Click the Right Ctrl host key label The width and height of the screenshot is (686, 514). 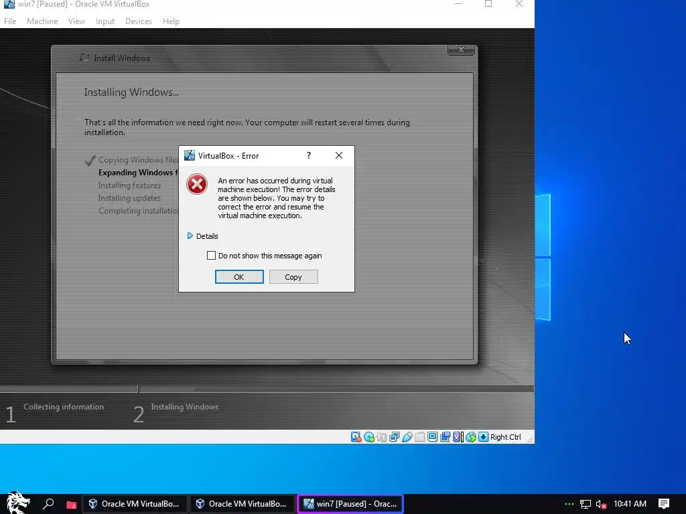[x=506, y=437]
